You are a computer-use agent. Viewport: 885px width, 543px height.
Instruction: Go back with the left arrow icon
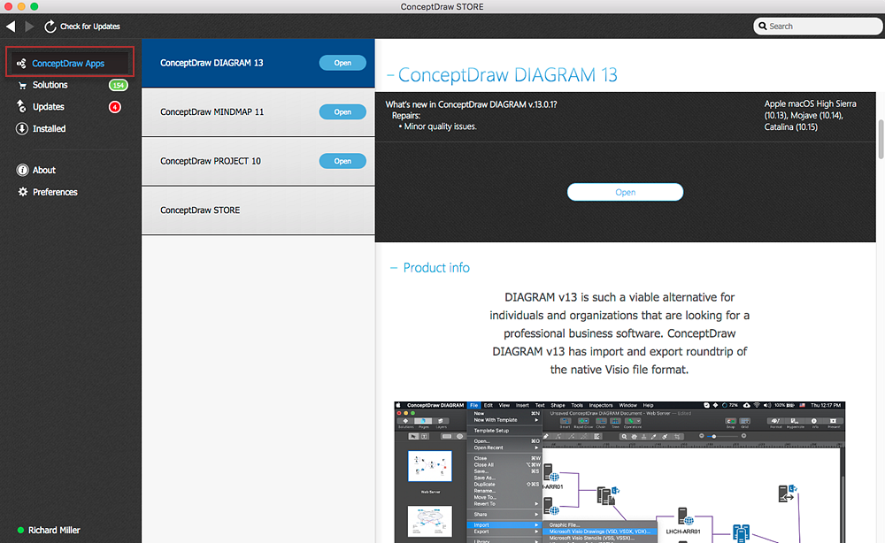tap(11, 26)
